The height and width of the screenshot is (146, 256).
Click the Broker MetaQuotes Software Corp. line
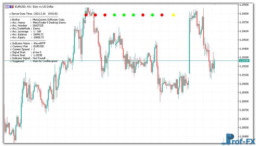pyautogui.click(x=37, y=20)
